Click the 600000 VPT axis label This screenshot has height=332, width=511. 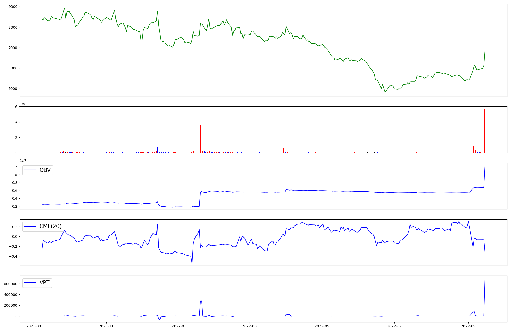pos(10,284)
